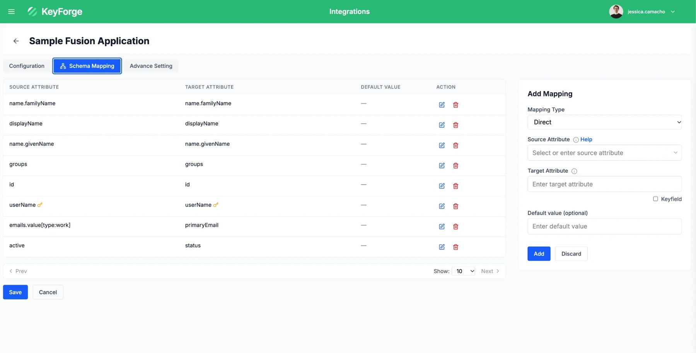This screenshot has height=353, width=696.
Task: Edit the name.givenName mapping
Action: 442,145
